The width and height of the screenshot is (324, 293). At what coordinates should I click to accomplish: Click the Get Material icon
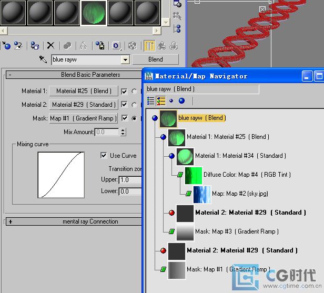coord(6,45)
